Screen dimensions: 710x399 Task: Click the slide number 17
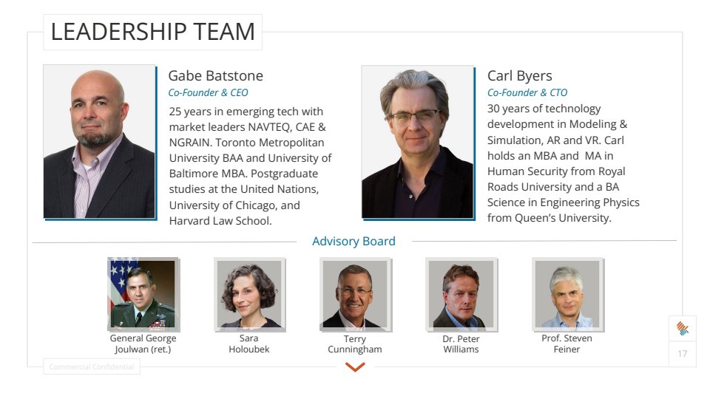(x=682, y=354)
